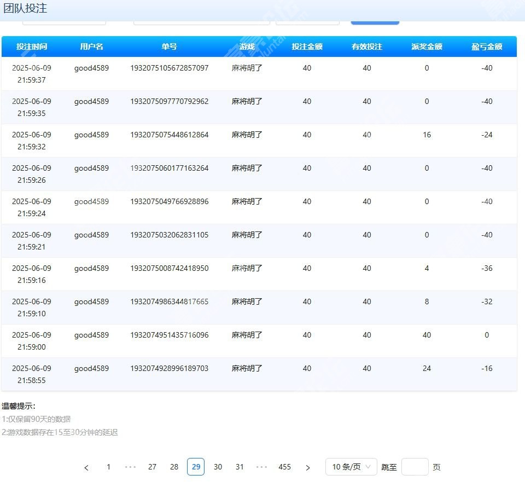Click bet time 21:59:37 cell
The image size is (525, 493).
point(32,74)
